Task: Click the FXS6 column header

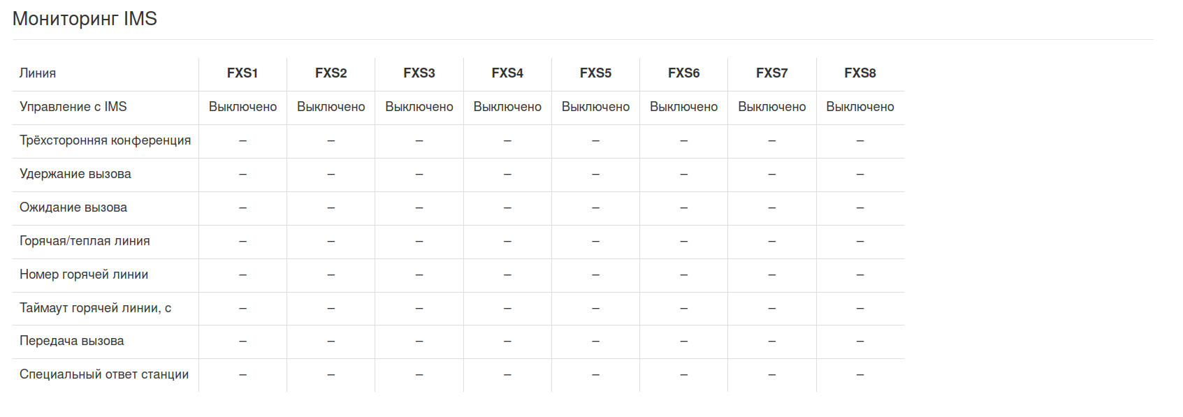Action: (x=683, y=73)
